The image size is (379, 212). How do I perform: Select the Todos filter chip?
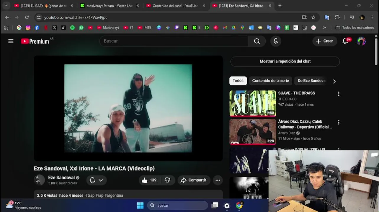pos(238,81)
